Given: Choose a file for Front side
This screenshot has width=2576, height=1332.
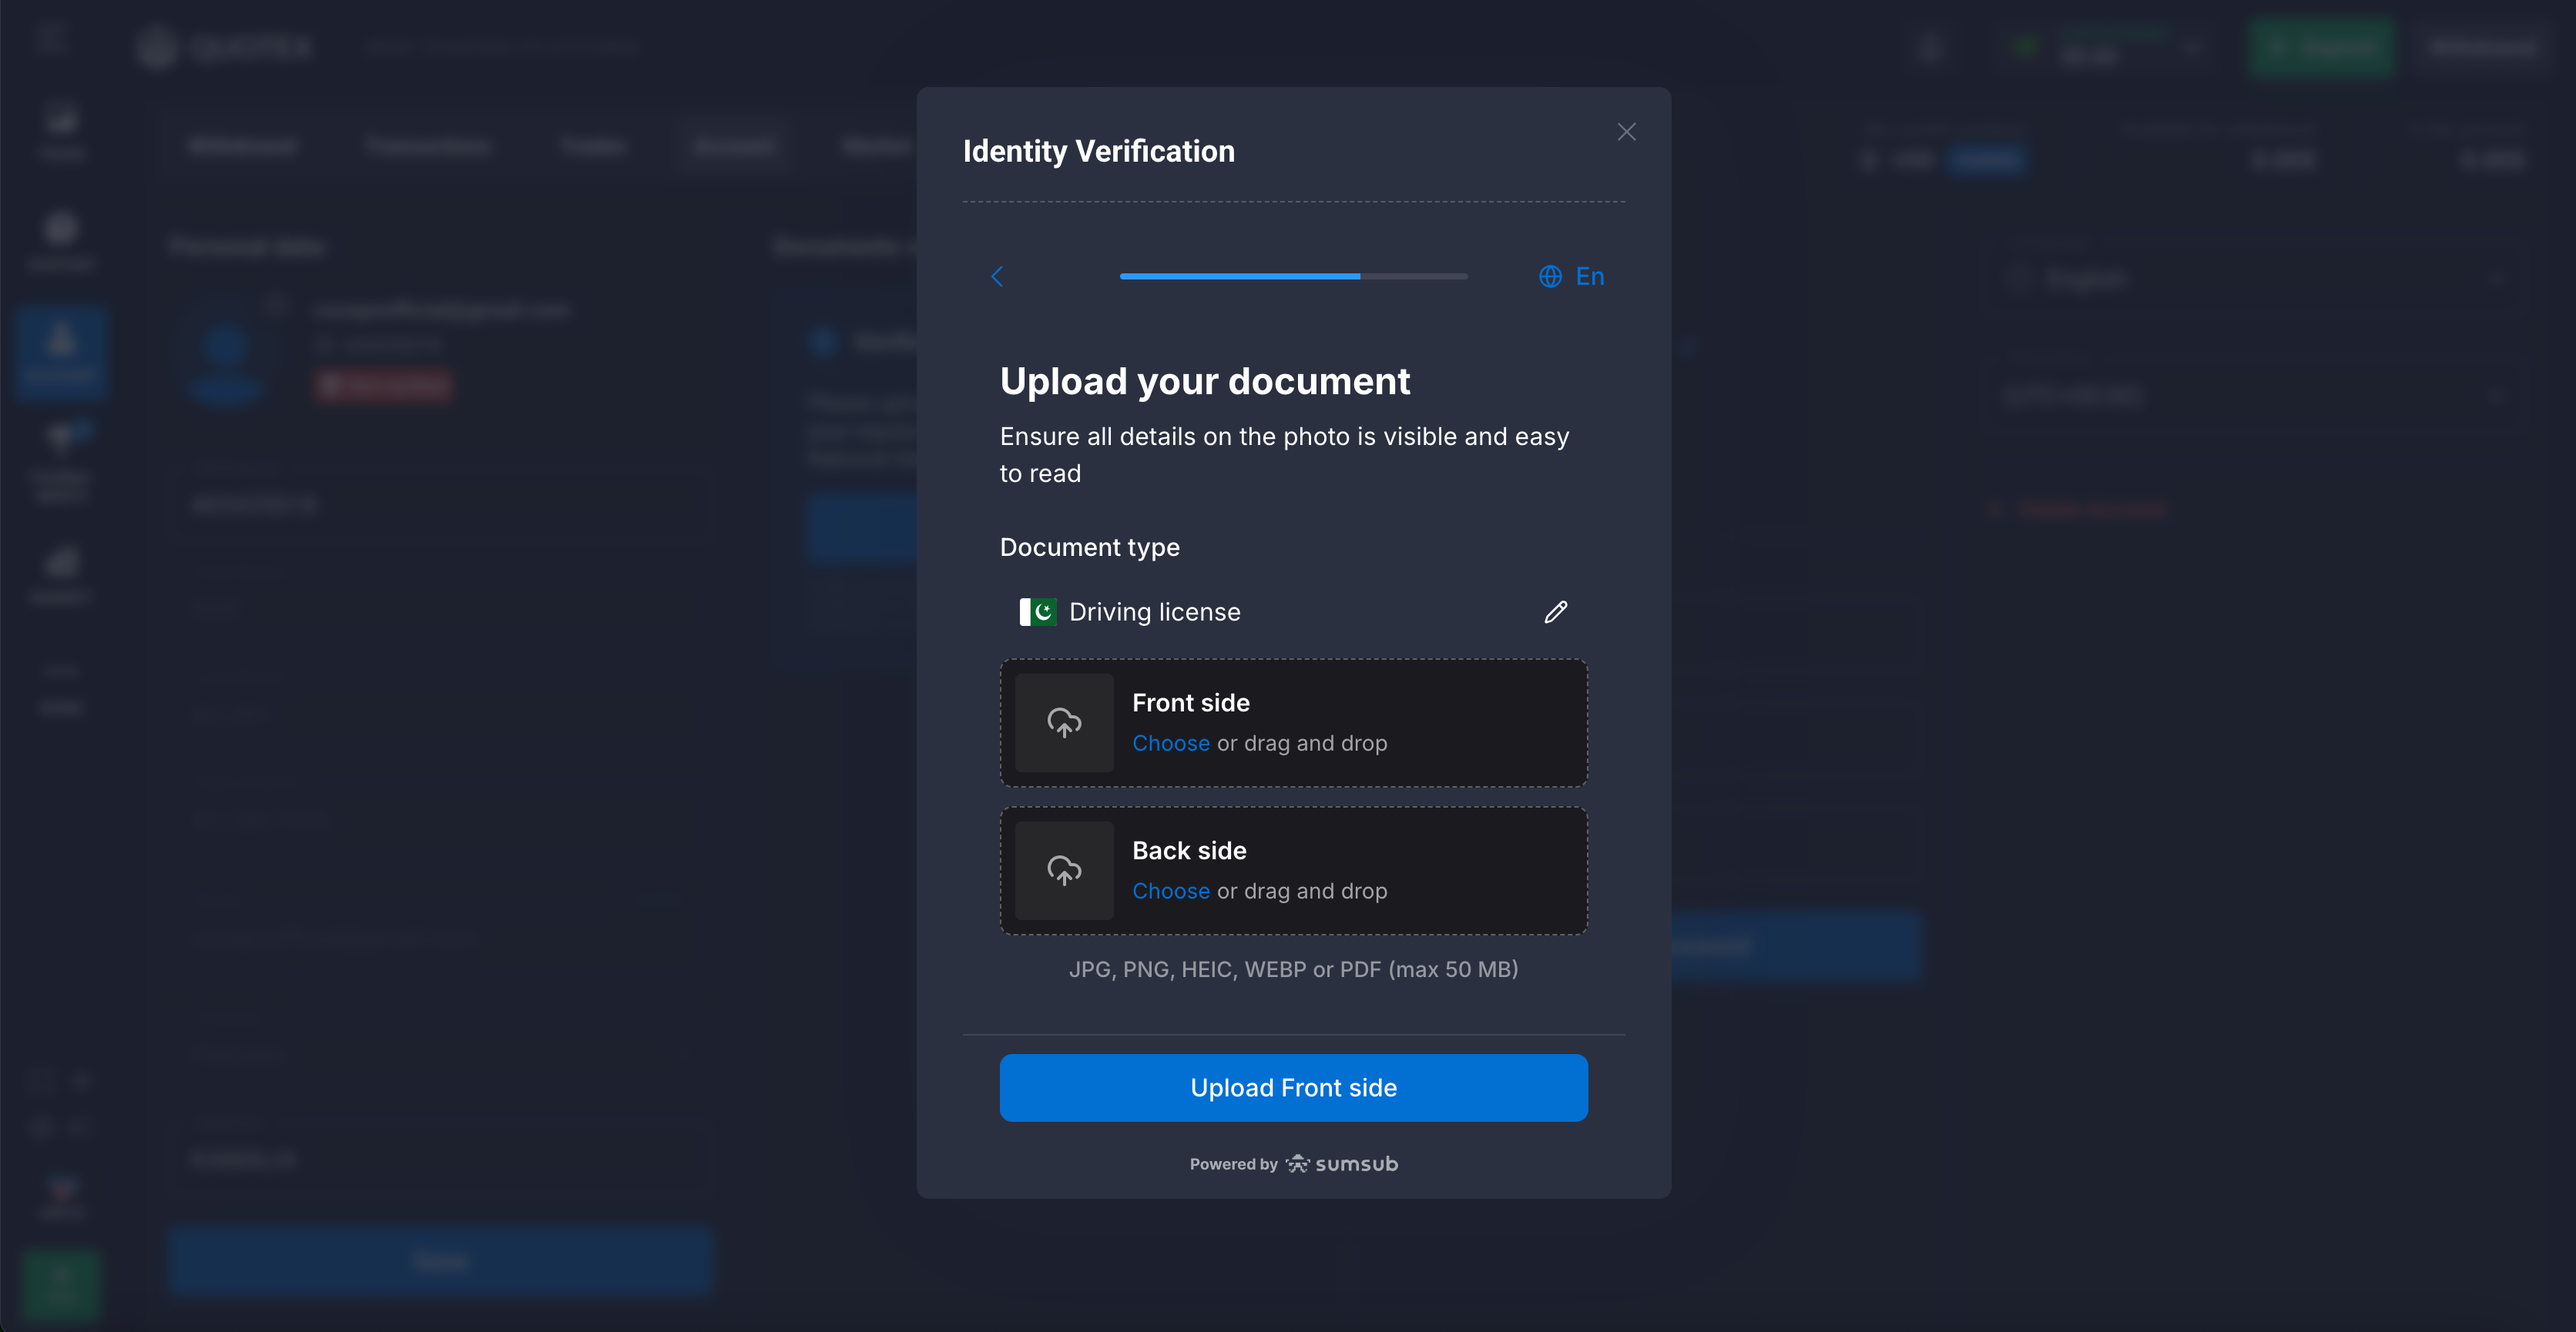Looking at the screenshot, I should coord(1170,744).
